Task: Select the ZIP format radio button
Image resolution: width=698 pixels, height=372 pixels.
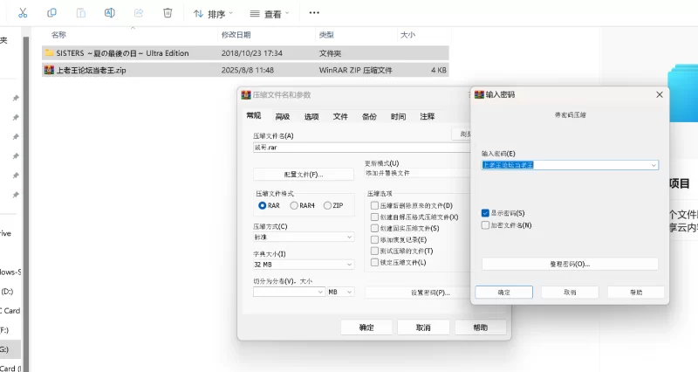Action: coord(328,205)
